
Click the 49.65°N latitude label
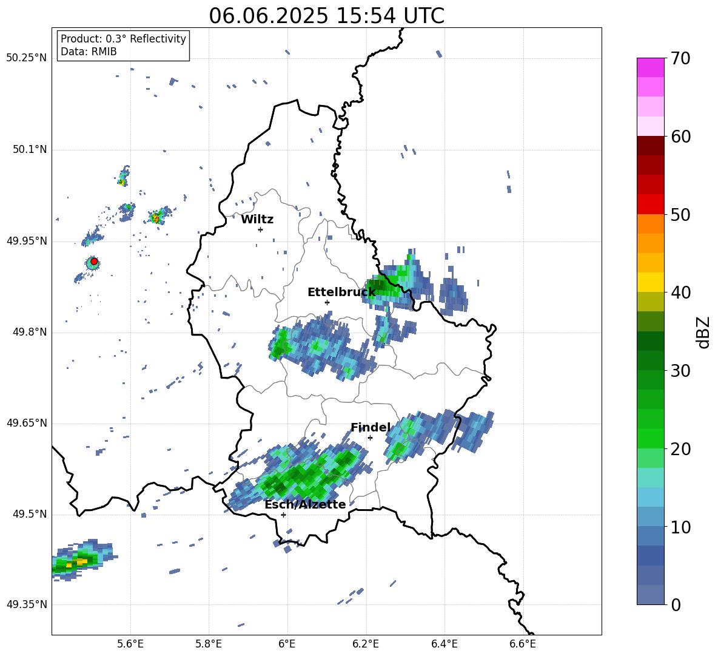27,423
